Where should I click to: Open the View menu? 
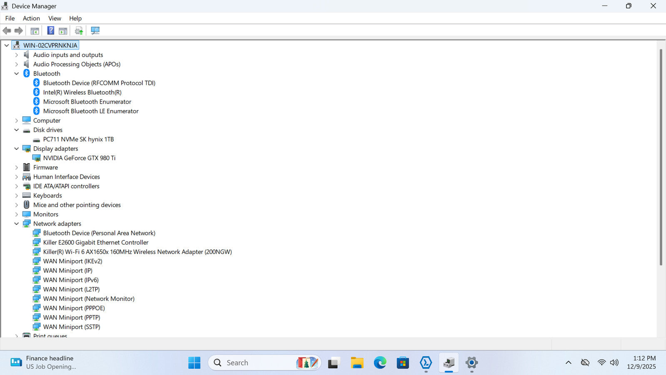point(55,18)
